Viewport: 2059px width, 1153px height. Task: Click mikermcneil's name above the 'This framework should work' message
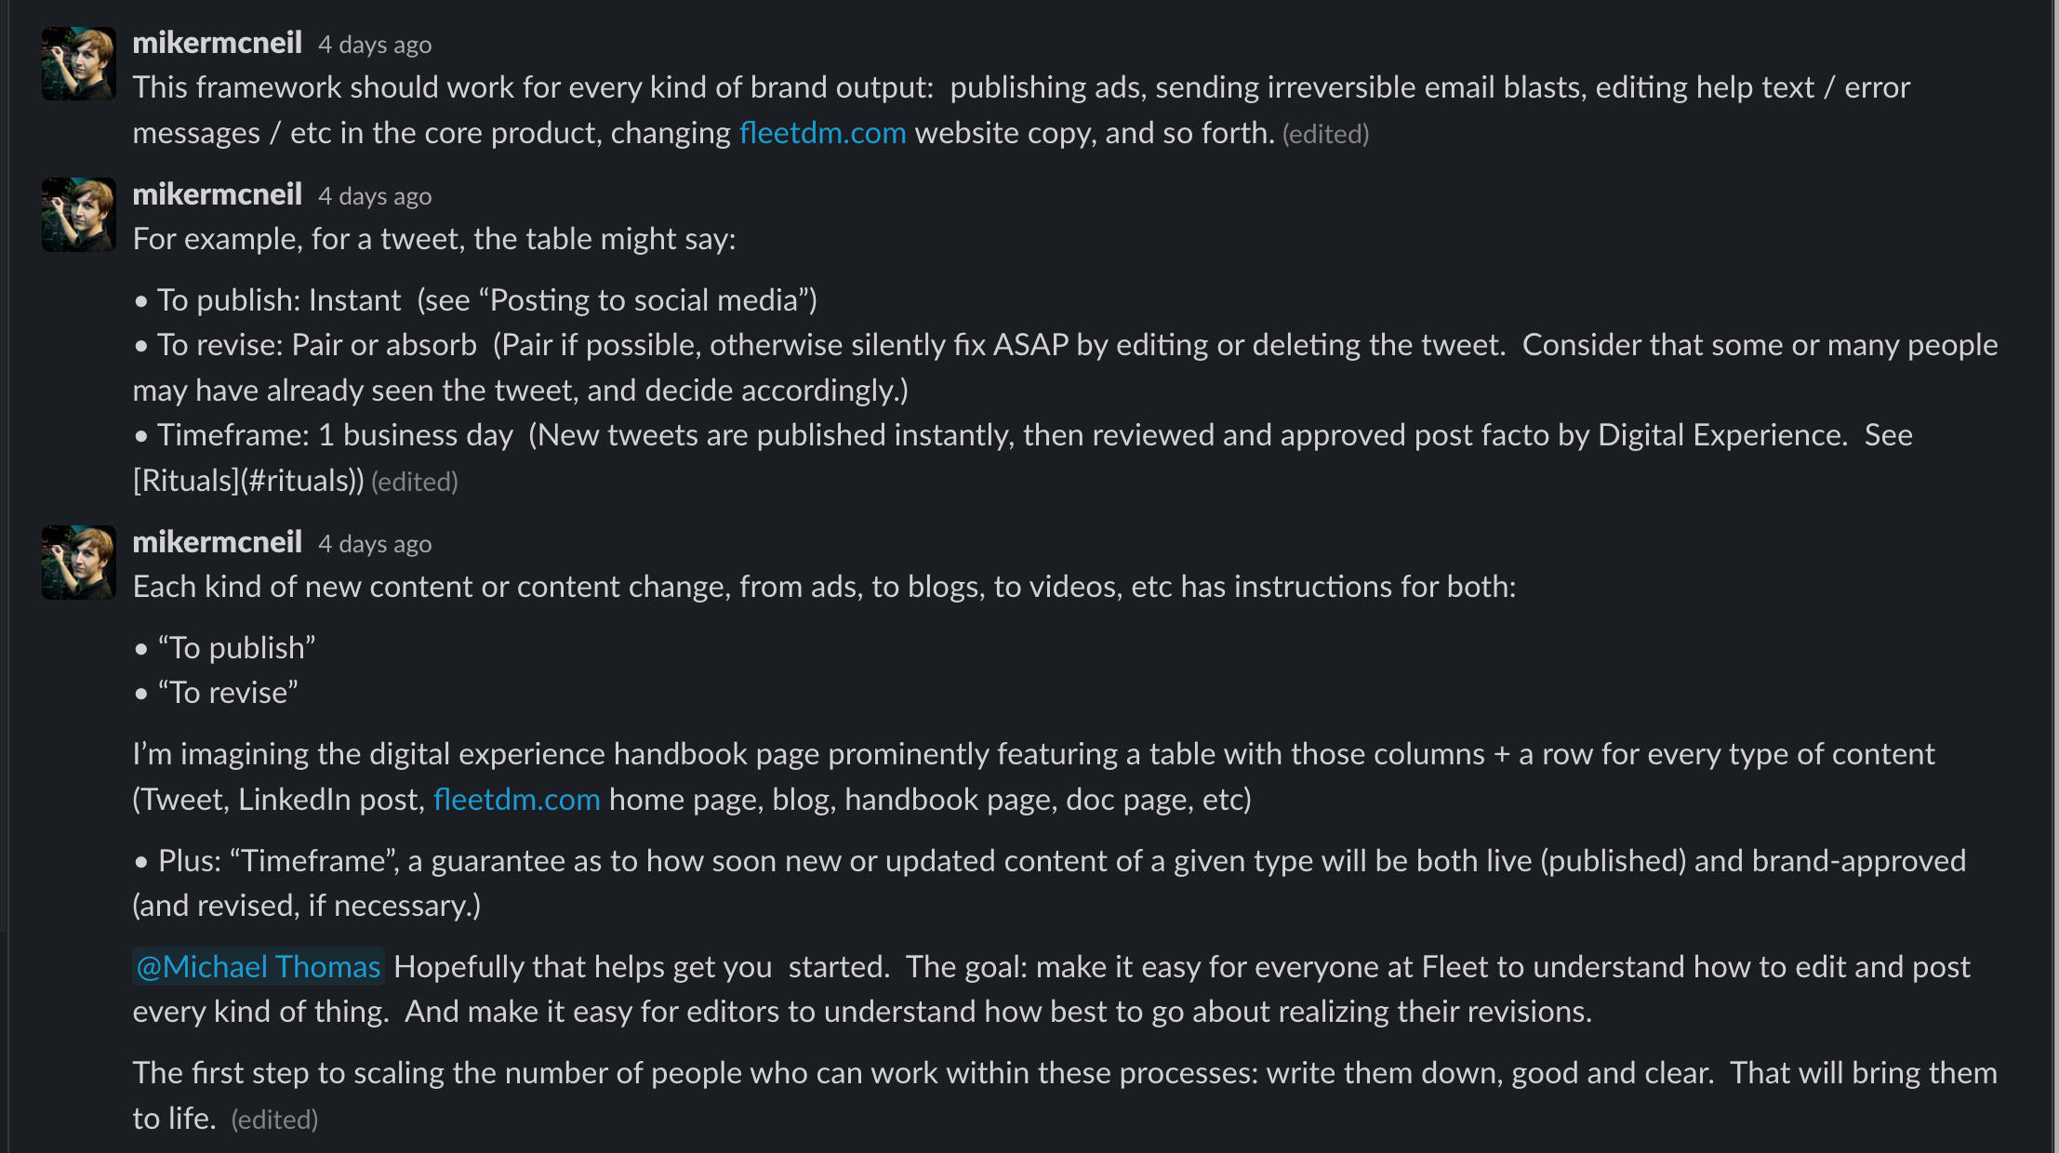[217, 43]
